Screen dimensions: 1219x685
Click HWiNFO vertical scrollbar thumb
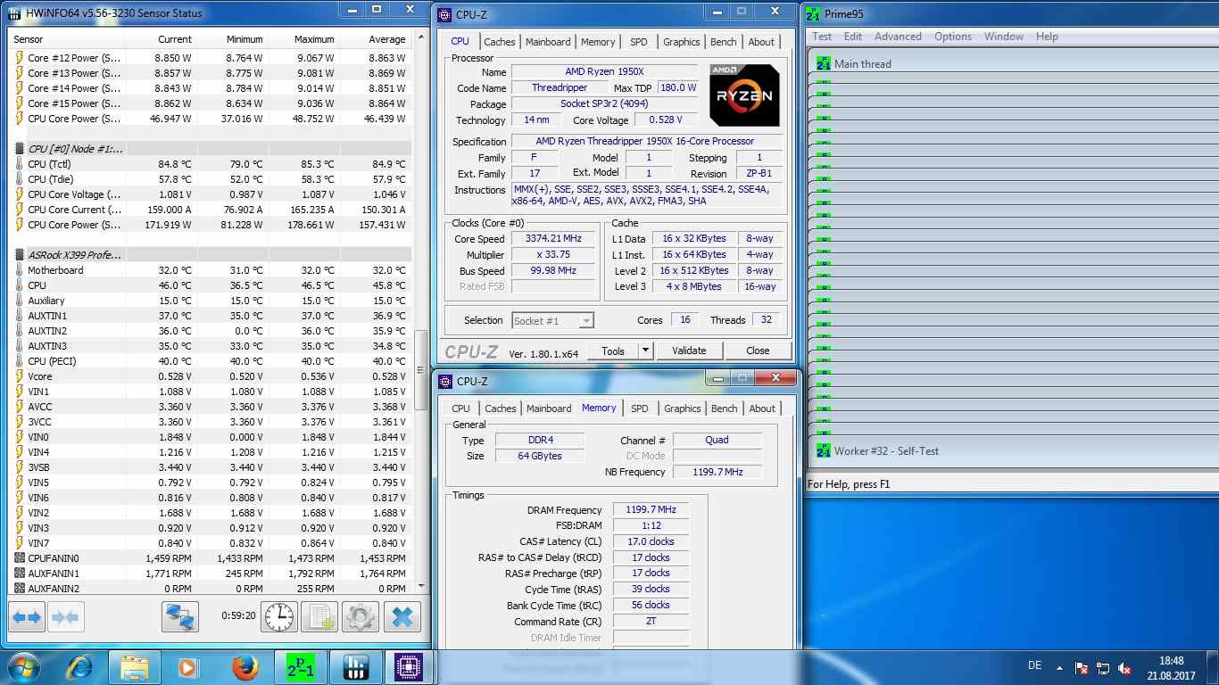click(421, 369)
